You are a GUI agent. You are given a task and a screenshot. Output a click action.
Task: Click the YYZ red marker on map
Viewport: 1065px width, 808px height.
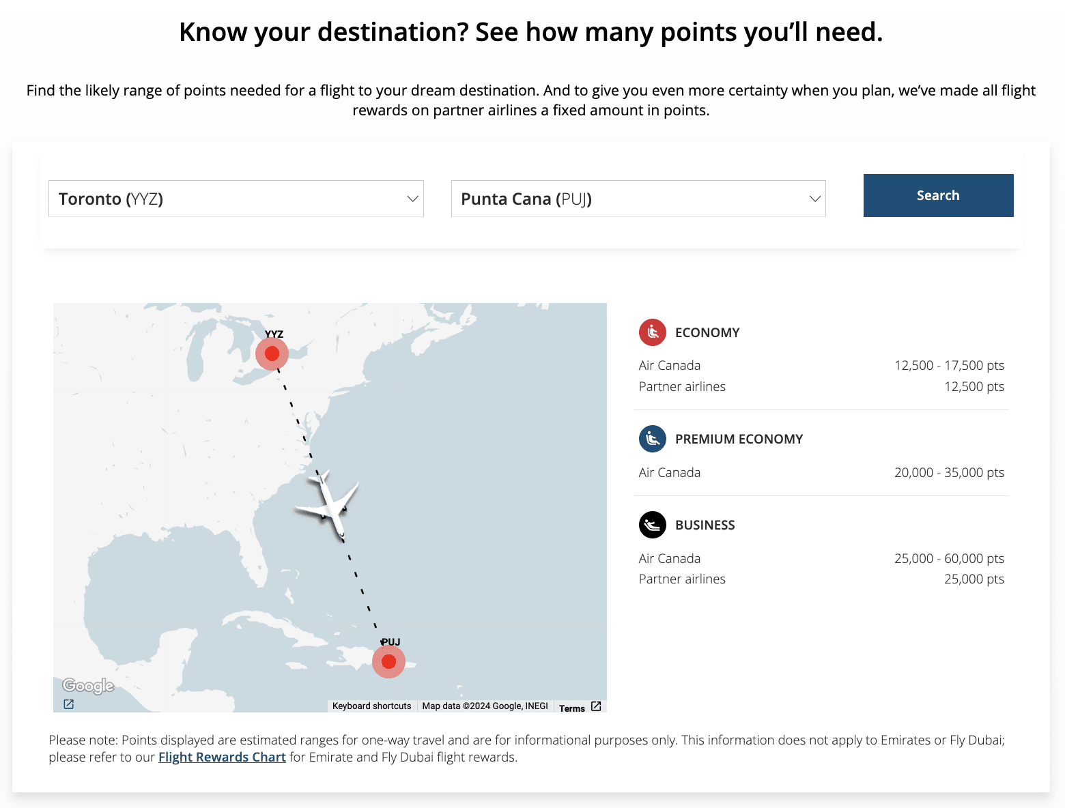(272, 353)
